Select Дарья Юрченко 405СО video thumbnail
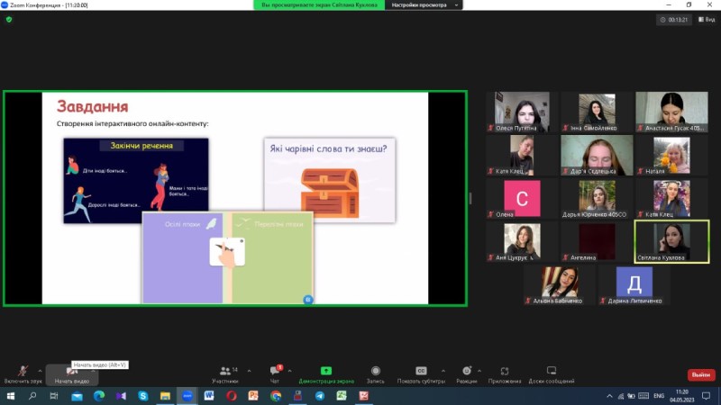The image size is (721, 405). point(597,198)
